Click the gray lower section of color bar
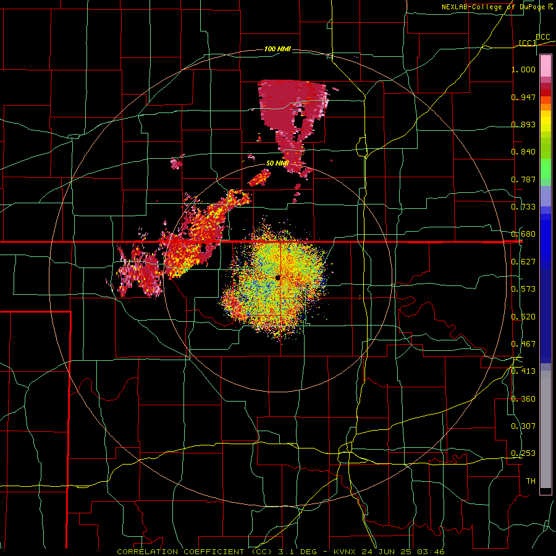 [x=545, y=429]
